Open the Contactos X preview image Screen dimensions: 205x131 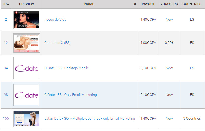(x=27, y=43)
